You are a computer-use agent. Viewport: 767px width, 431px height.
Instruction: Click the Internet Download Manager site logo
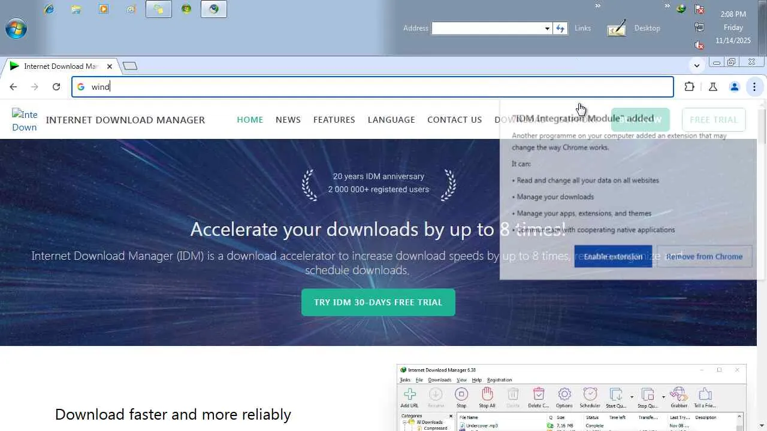[25, 120]
